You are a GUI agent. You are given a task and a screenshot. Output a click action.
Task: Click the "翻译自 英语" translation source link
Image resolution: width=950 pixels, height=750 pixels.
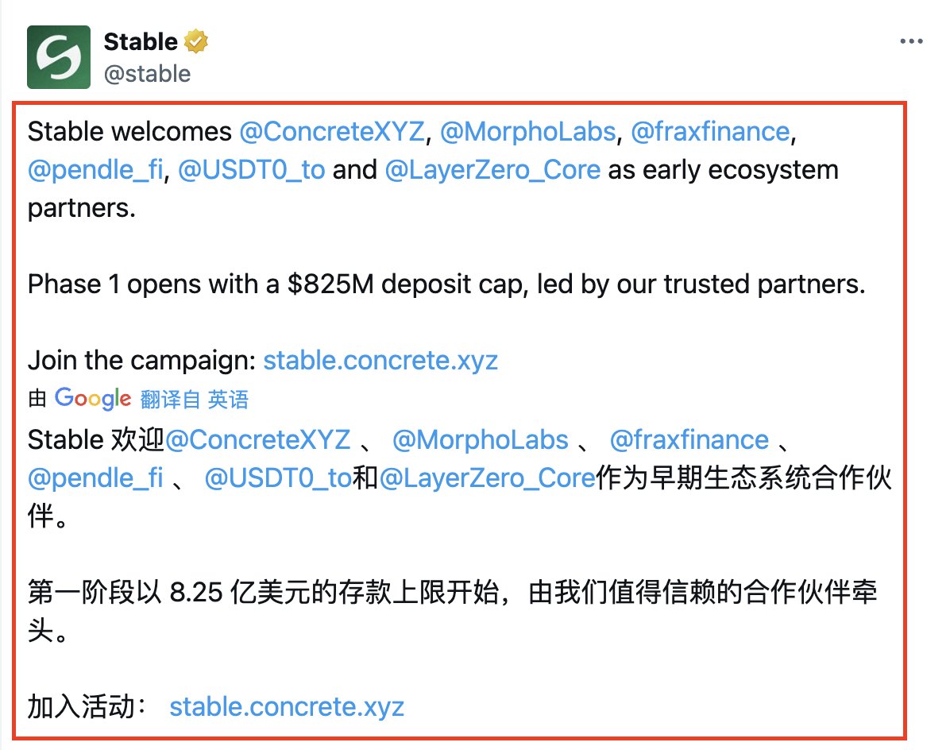(x=195, y=400)
